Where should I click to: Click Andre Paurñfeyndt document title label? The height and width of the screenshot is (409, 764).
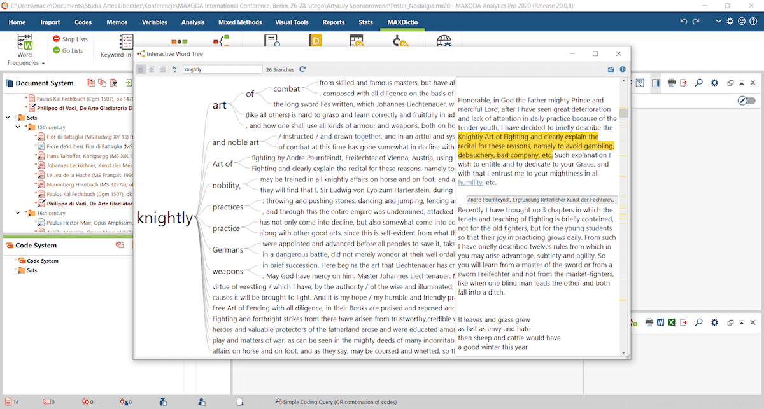(542, 200)
